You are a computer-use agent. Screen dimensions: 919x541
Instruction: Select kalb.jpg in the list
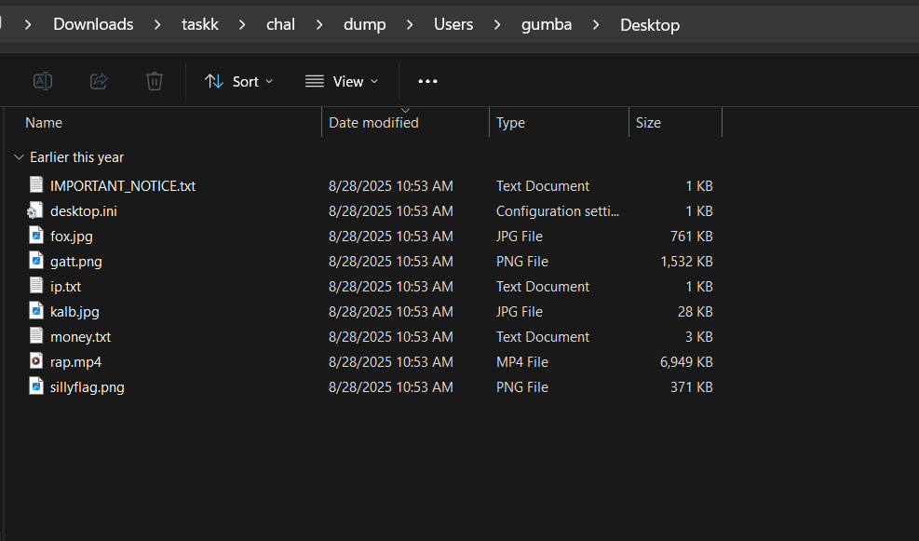coord(74,311)
